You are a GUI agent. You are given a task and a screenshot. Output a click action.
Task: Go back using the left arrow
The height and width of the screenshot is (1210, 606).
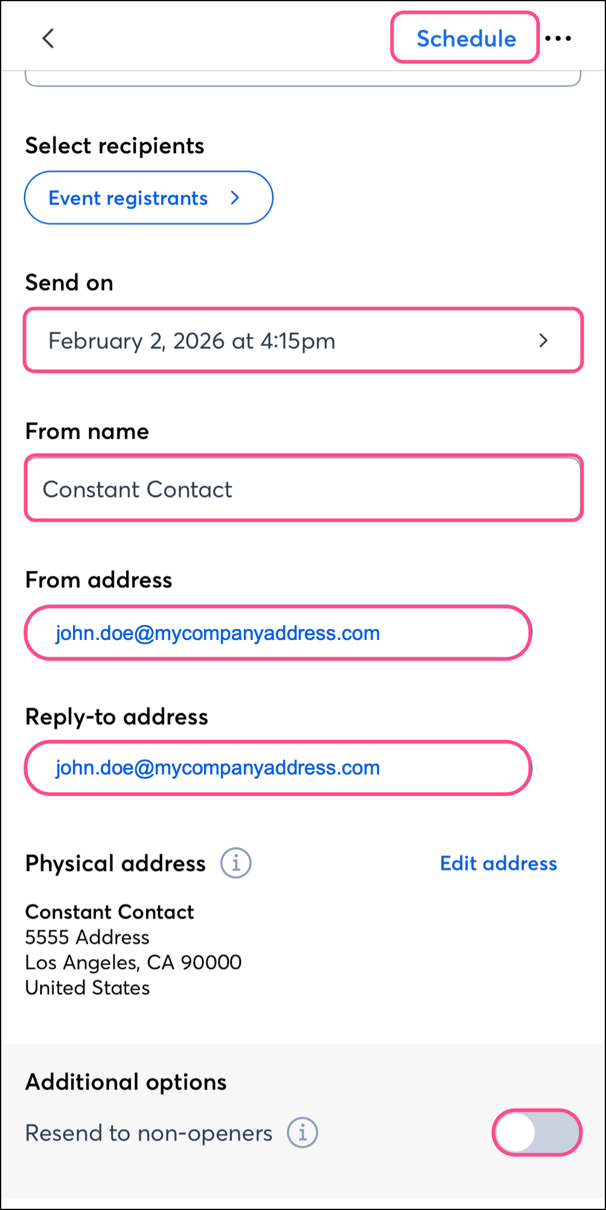click(48, 39)
